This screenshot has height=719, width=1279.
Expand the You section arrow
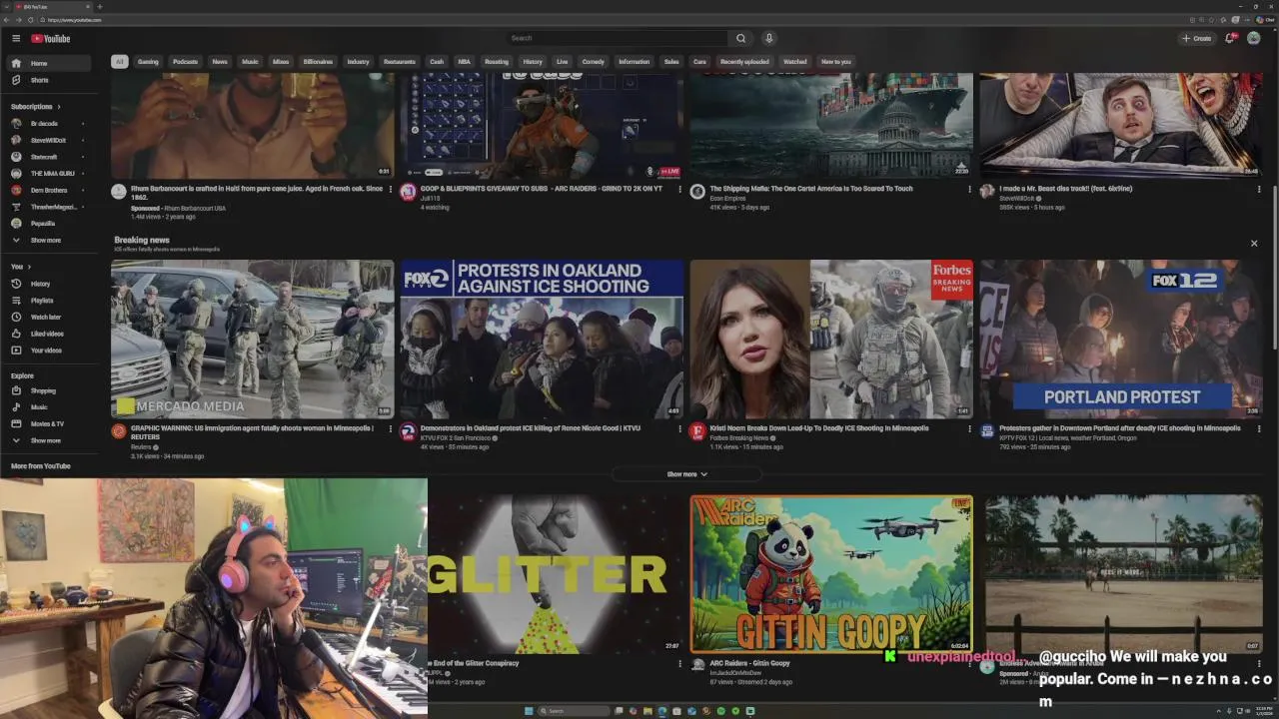coord(29,267)
